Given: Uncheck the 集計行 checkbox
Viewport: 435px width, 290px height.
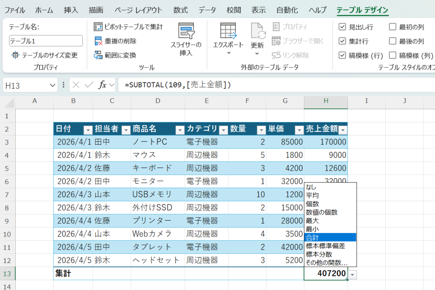Looking at the screenshot, I should pos(342,41).
